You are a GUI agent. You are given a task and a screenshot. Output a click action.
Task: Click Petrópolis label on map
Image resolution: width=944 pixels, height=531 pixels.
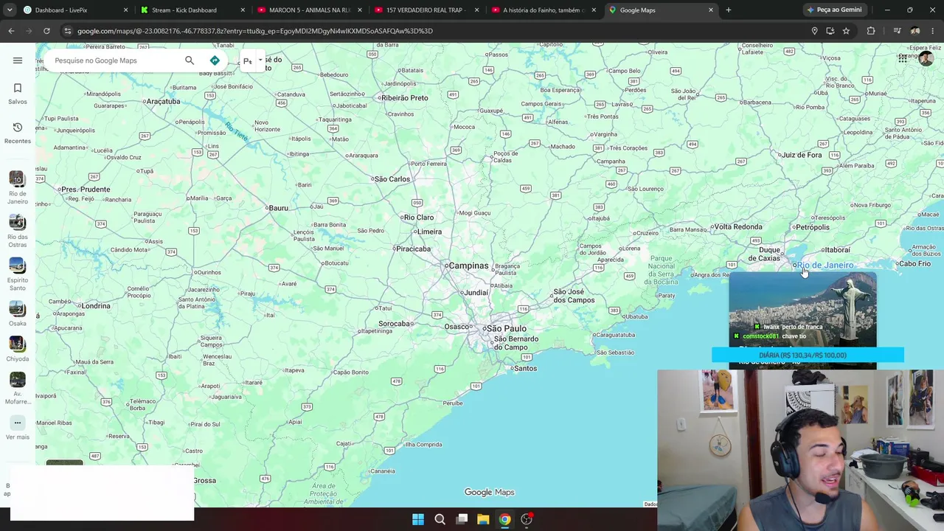coord(812,227)
